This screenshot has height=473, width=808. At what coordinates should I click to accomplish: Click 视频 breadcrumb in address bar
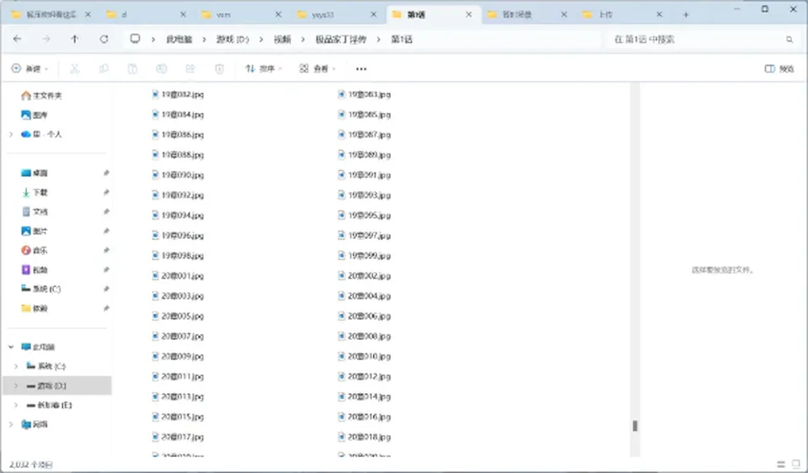tap(282, 40)
